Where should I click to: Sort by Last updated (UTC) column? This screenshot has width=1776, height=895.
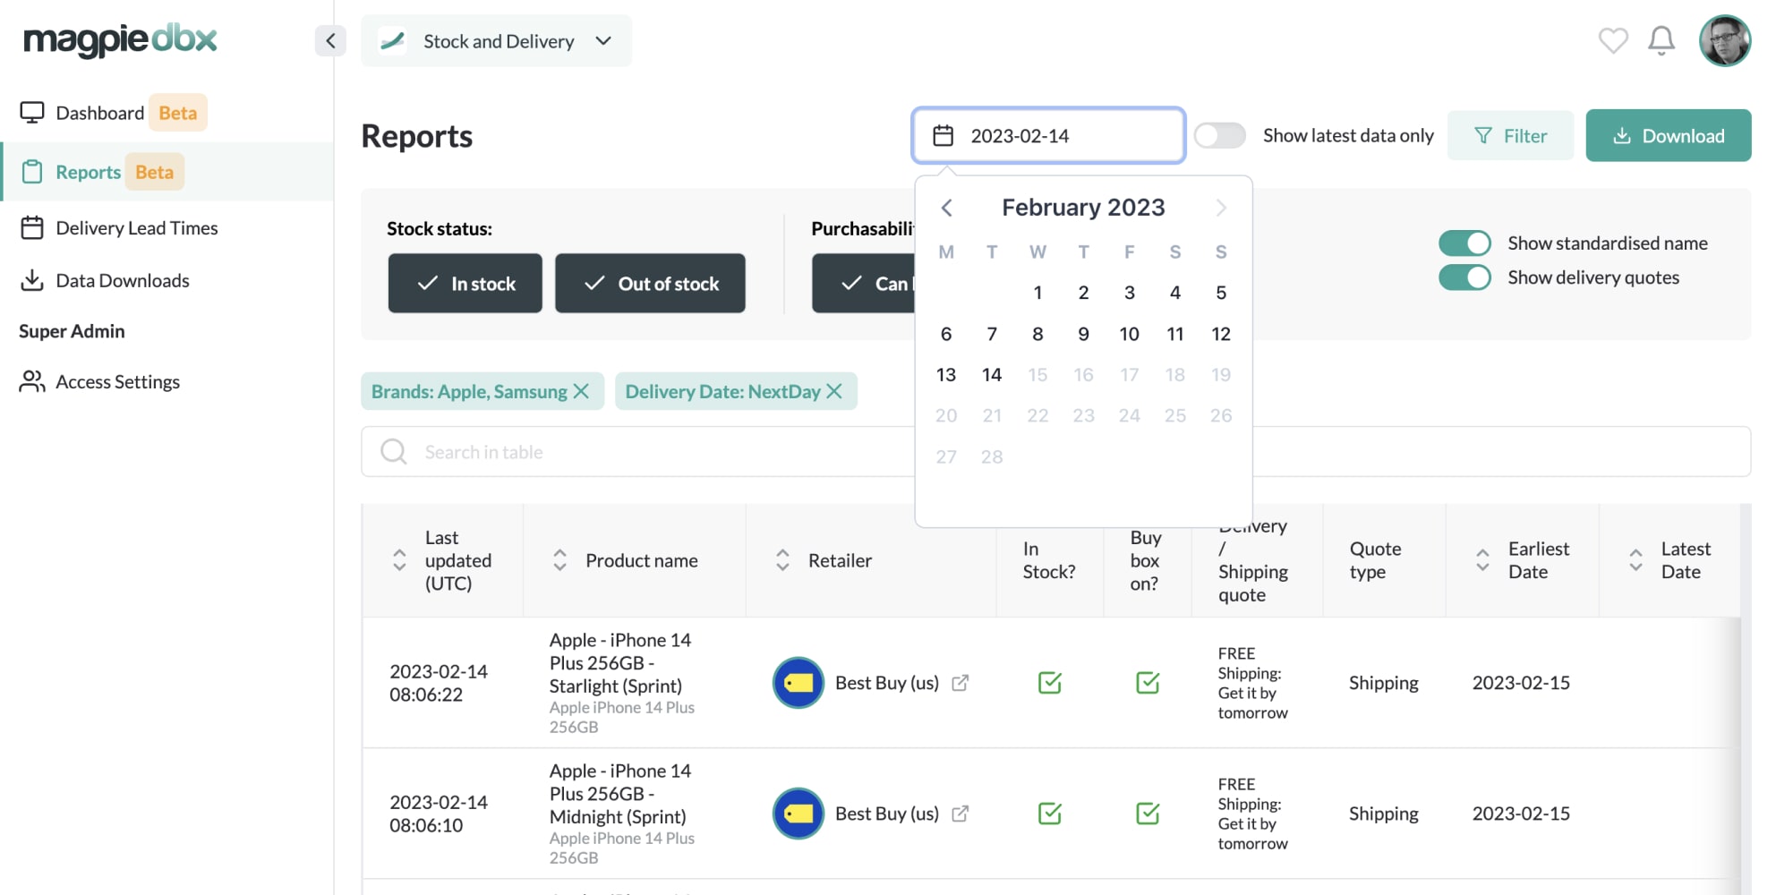399,560
